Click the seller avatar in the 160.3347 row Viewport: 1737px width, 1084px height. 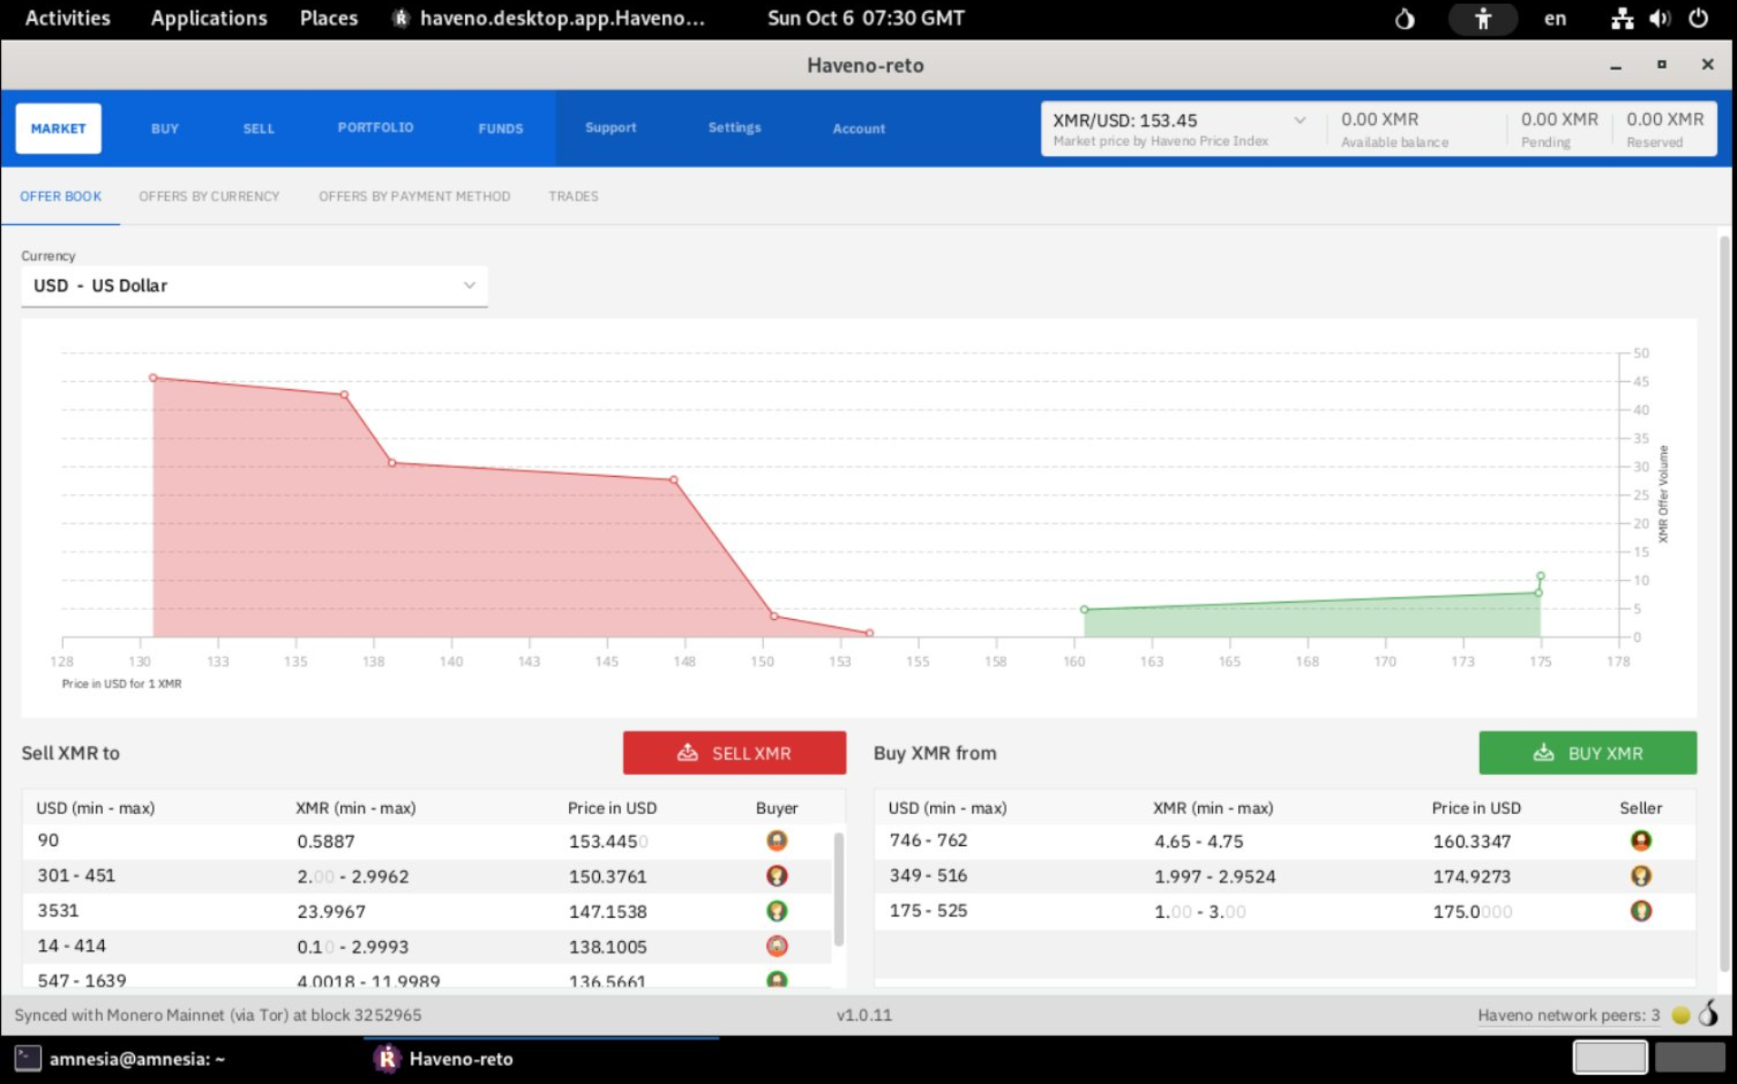[1640, 841]
